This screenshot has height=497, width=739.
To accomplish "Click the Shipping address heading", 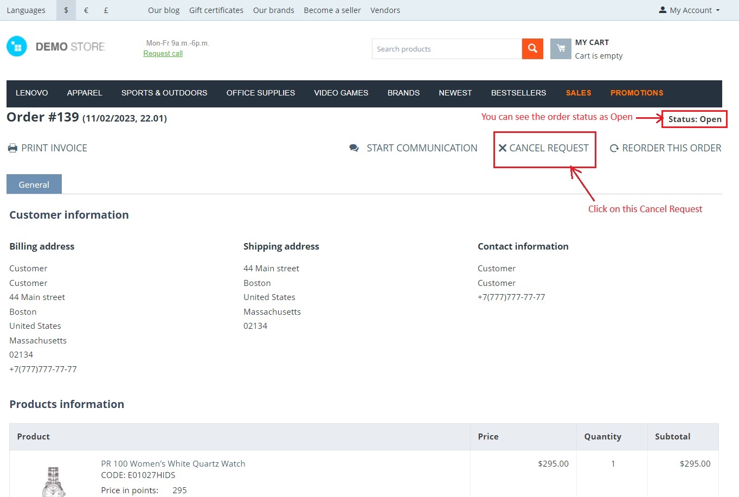I will pyautogui.click(x=281, y=246).
